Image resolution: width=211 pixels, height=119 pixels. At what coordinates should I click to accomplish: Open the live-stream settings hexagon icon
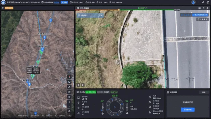click(x=207, y=8)
